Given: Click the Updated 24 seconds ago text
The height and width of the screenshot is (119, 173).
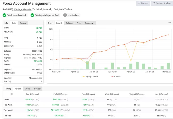Looking at the screenshot, I should 35,78.
